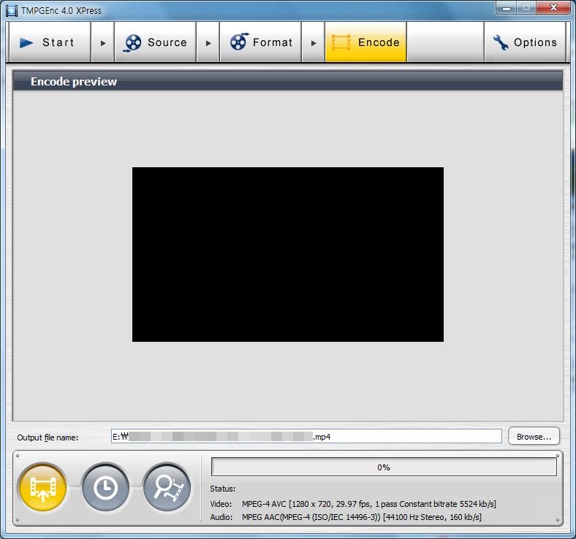Switch to the Source stage tab
The image size is (576, 539).
(x=156, y=42)
